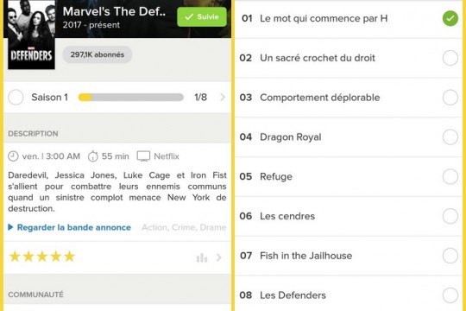This screenshot has width=466, height=311.
Task: Click the fifth rating star
Action: tap(70, 257)
